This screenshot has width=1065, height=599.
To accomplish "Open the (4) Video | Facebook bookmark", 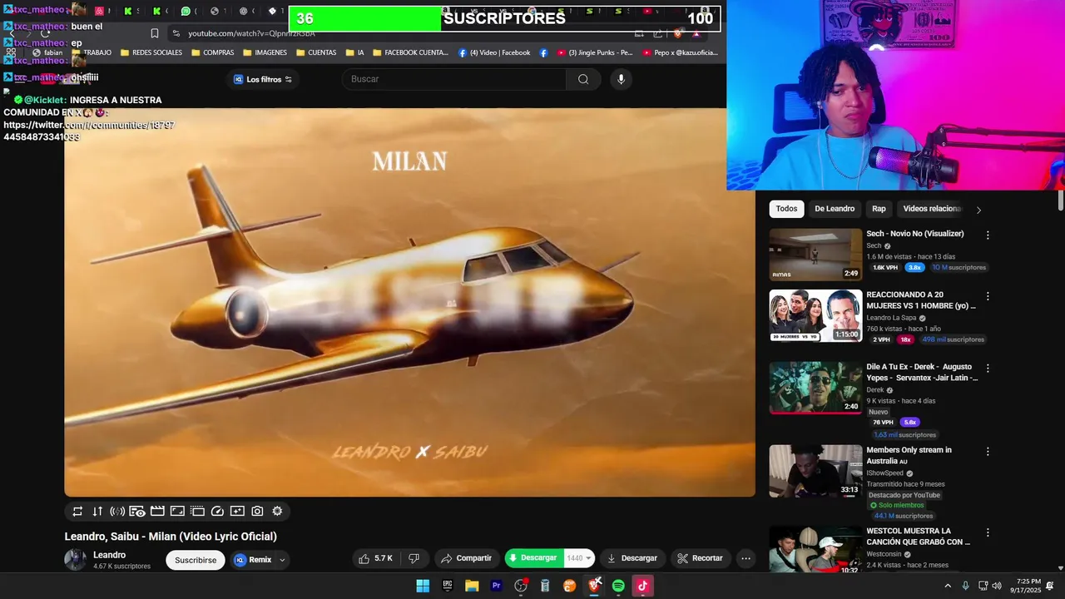I will point(494,52).
